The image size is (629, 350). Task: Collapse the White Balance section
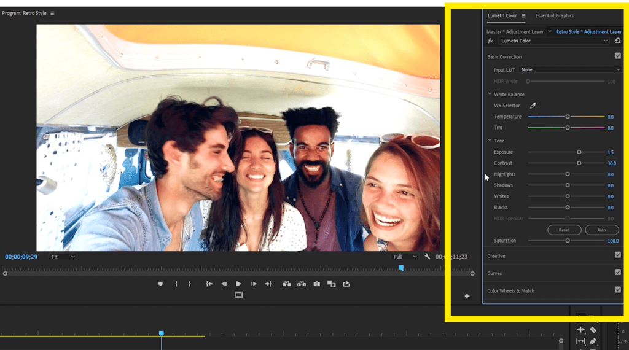click(490, 94)
